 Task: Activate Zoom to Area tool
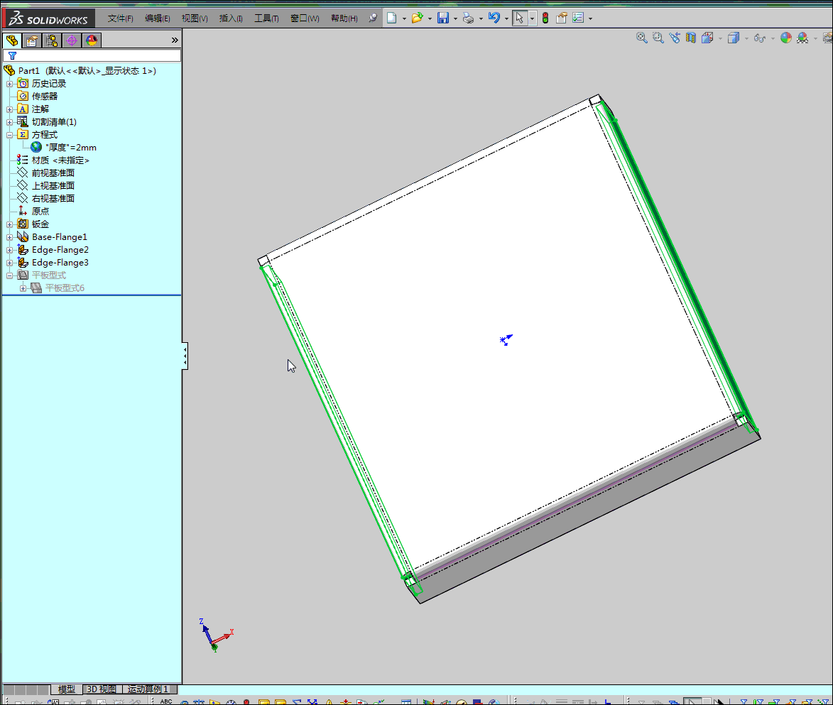(658, 38)
